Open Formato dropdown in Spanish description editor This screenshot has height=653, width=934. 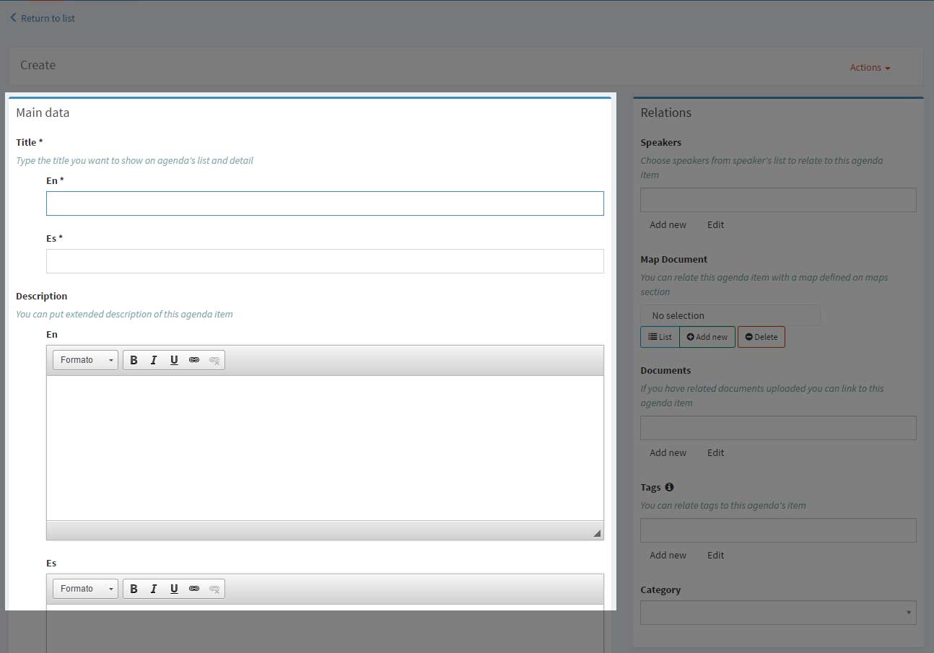tap(85, 589)
